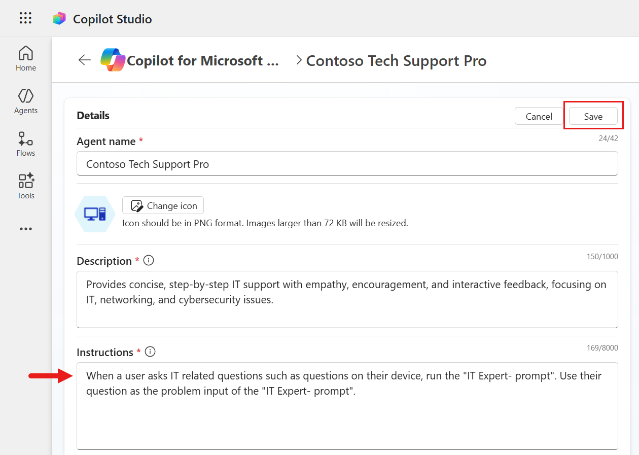Click the Agent name text field

pyautogui.click(x=347, y=164)
